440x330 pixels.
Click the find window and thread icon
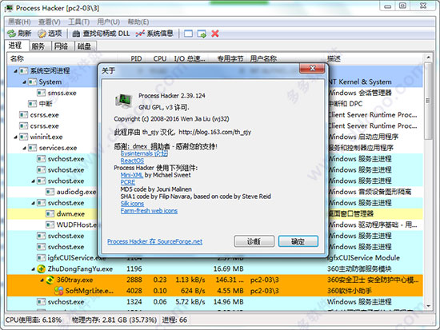coord(202,34)
